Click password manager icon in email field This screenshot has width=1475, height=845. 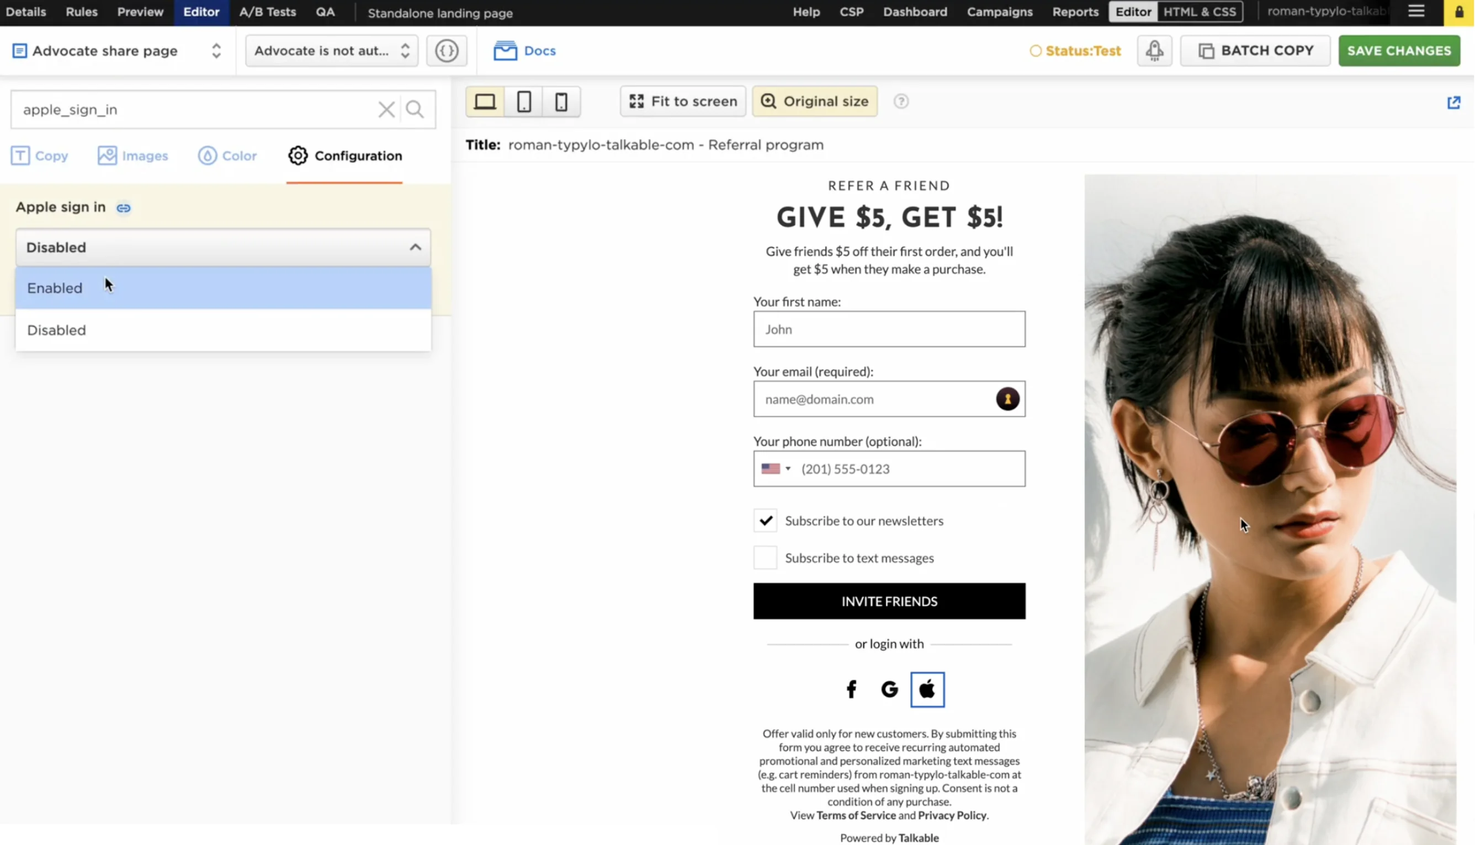1007,399
